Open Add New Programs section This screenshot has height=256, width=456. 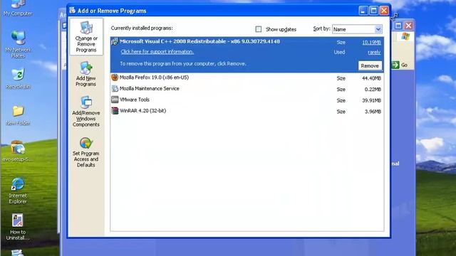click(x=85, y=74)
